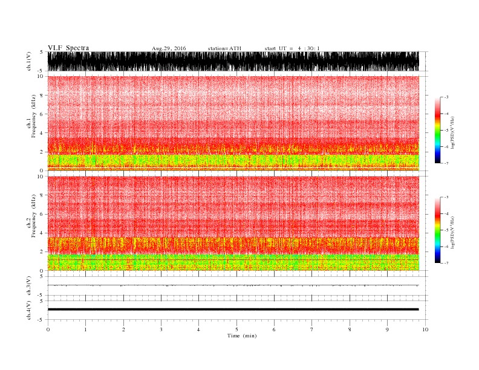Click the ch.3 thin voltage trace
Image resolution: width=479 pixels, height=370 pixels.
coord(233,285)
